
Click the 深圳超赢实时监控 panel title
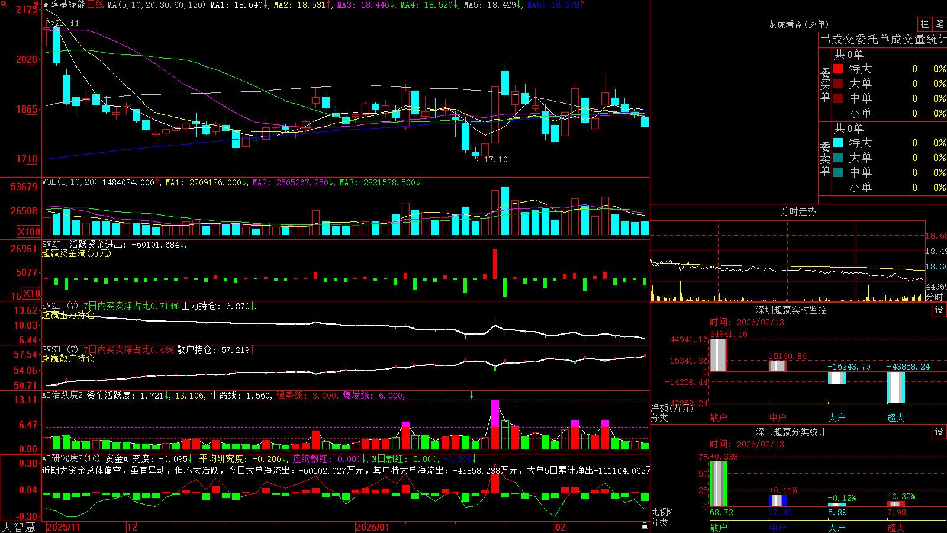tap(791, 310)
